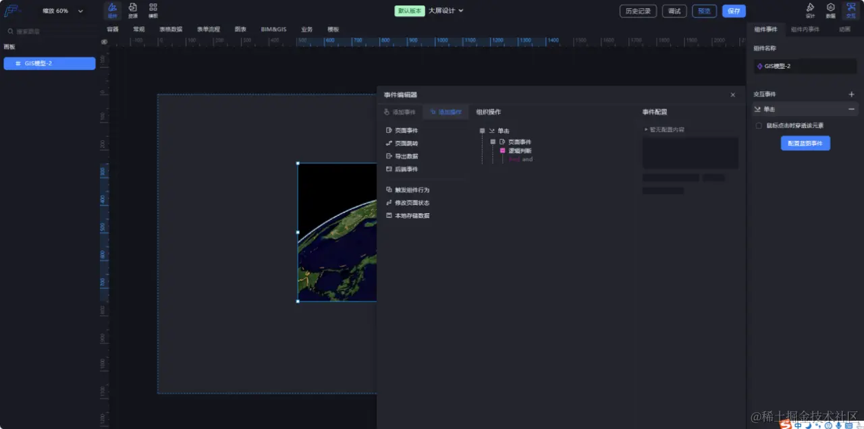Select the 修改页面状态 action
864x429 pixels.
[x=407, y=202]
